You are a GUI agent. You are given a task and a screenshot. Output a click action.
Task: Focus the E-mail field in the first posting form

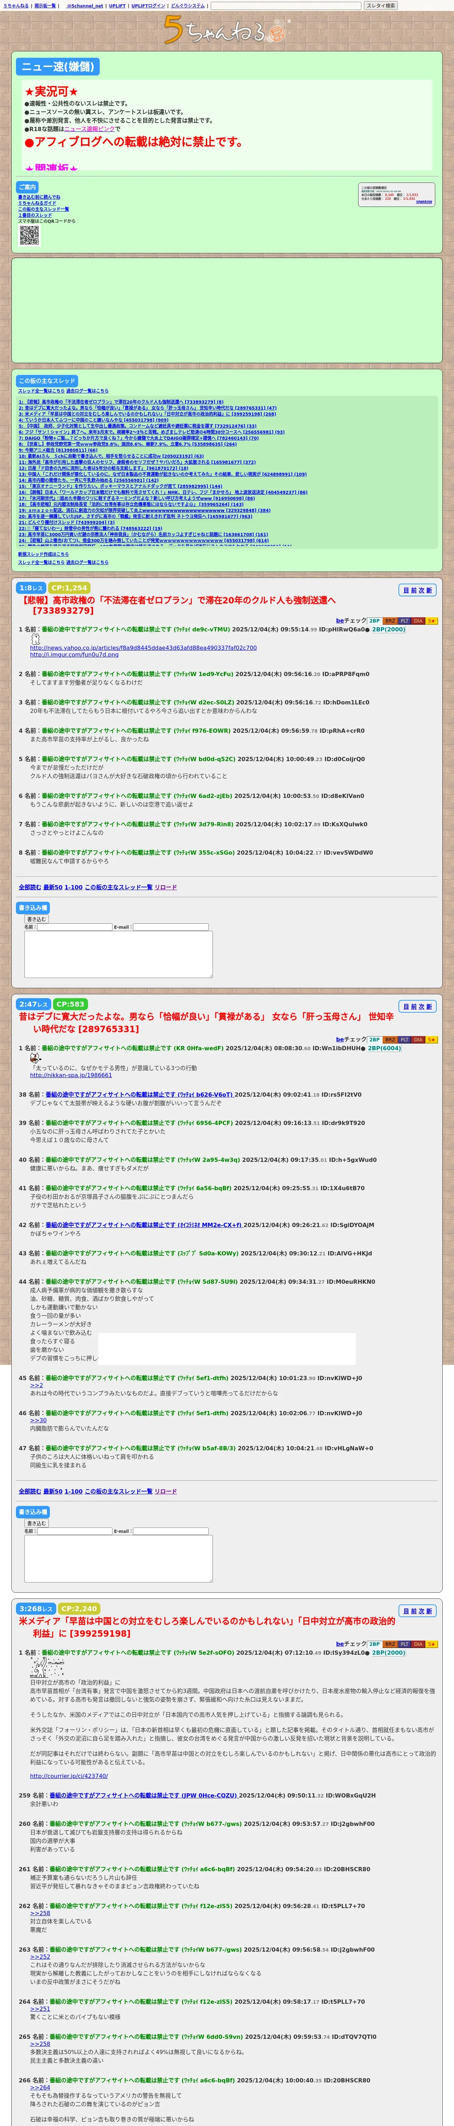point(170,927)
